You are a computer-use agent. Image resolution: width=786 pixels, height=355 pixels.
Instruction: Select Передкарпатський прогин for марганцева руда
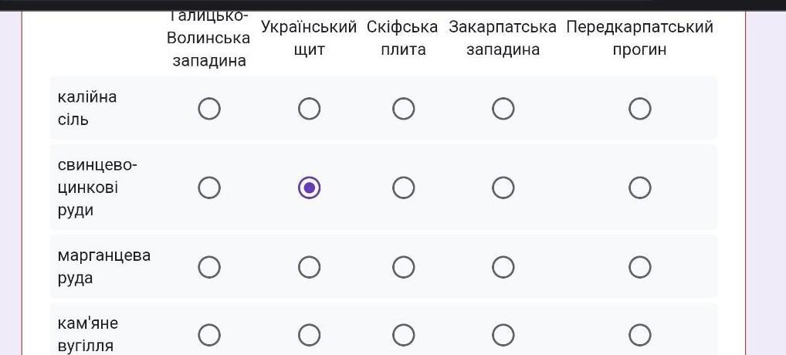639,267
